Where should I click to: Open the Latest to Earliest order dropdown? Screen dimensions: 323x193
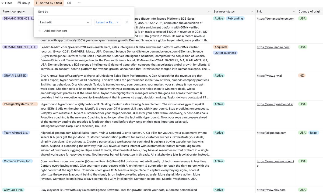[x=107, y=22]
